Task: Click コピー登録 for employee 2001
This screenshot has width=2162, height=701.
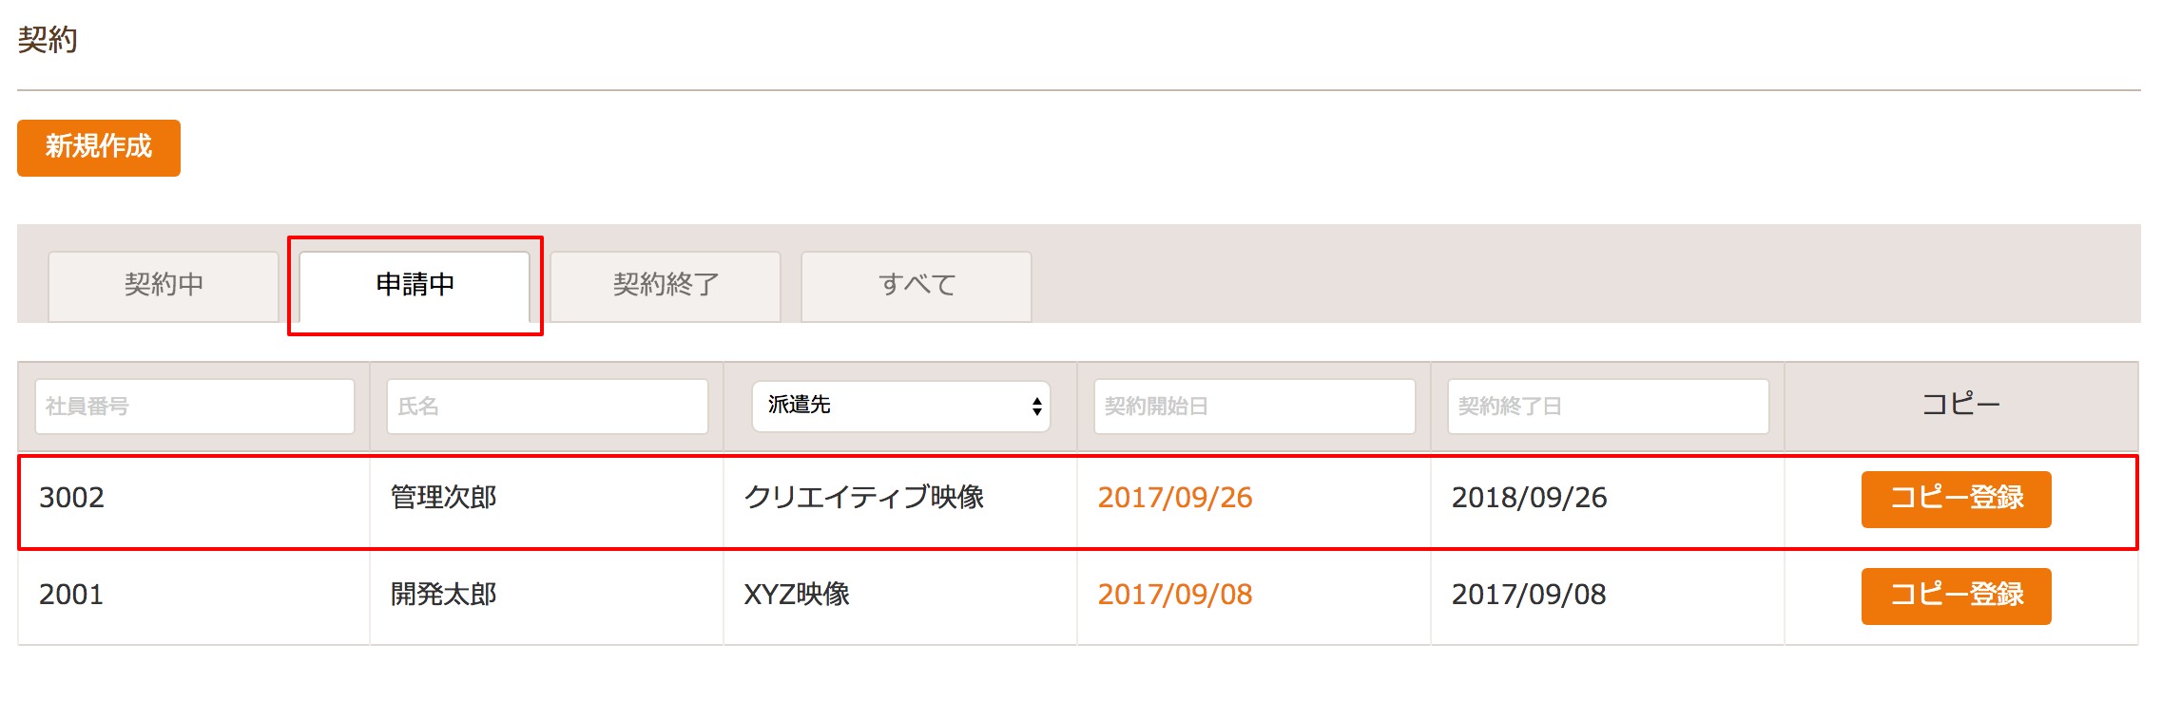Action: pos(1957,596)
